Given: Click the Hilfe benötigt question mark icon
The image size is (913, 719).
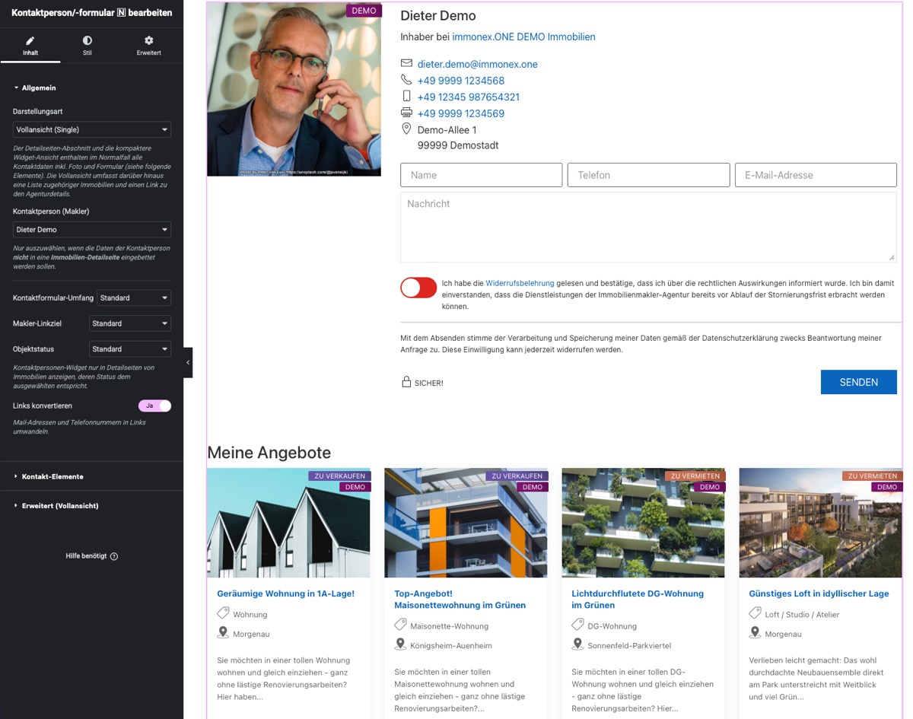Looking at the screenshot, I should tap(114, 556).
